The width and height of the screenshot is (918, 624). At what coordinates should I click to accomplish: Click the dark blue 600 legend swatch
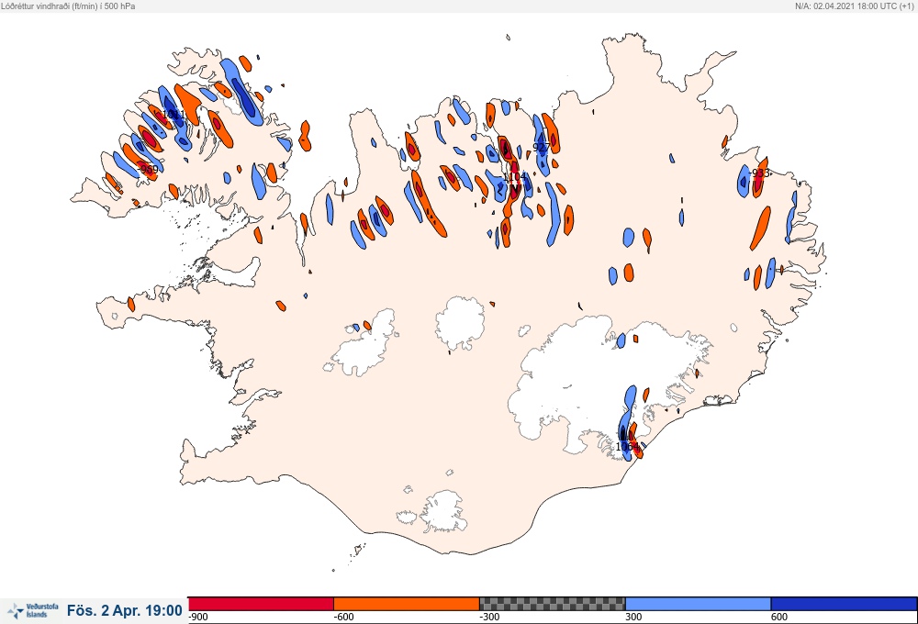pyautogui.click(x=844, y=604)
